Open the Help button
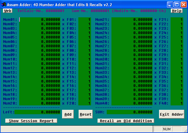The height and width of the screenshot is (133, 188). pos(177,11)
